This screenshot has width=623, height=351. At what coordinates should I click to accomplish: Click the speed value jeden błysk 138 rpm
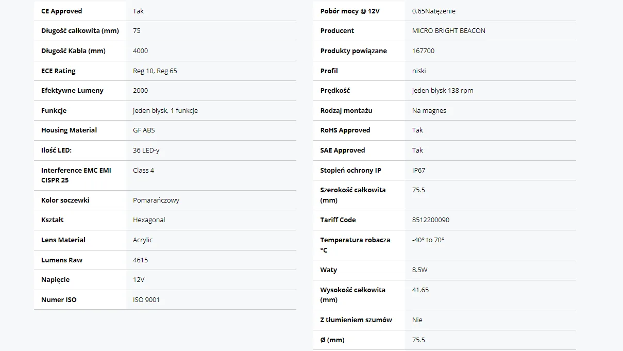(x=442, y=90)
